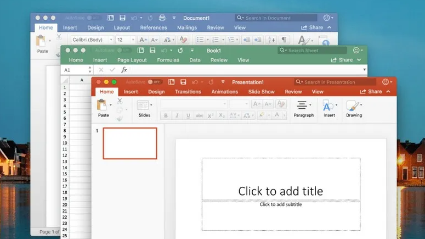
Task: Open highlight color picker in PowerPoint
Action: click(x=262, y=115)
